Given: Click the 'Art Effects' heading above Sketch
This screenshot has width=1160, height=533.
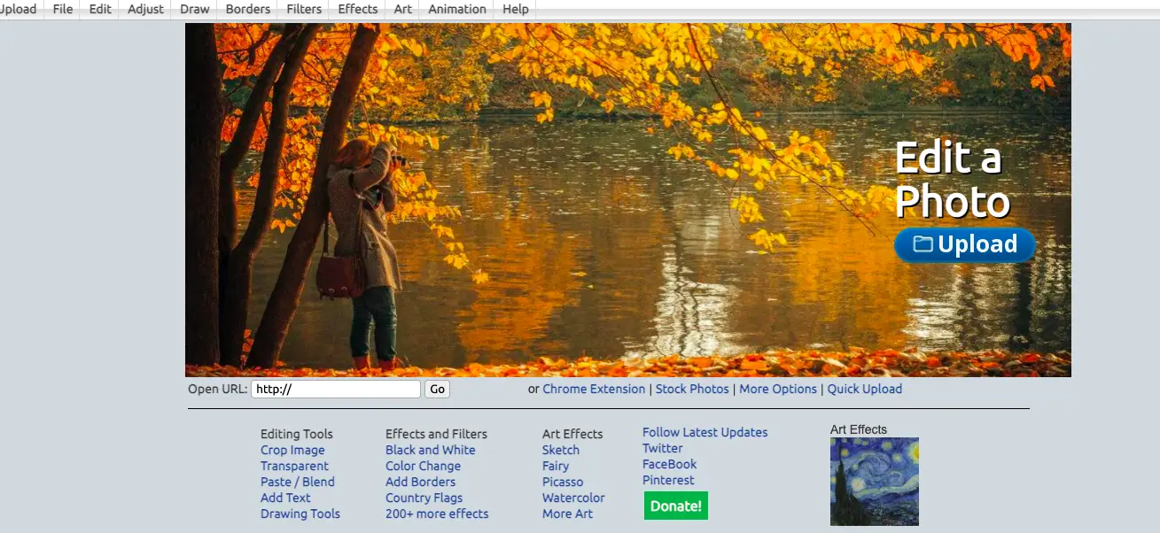Looking at the screenshot, I should click(572, 434).
